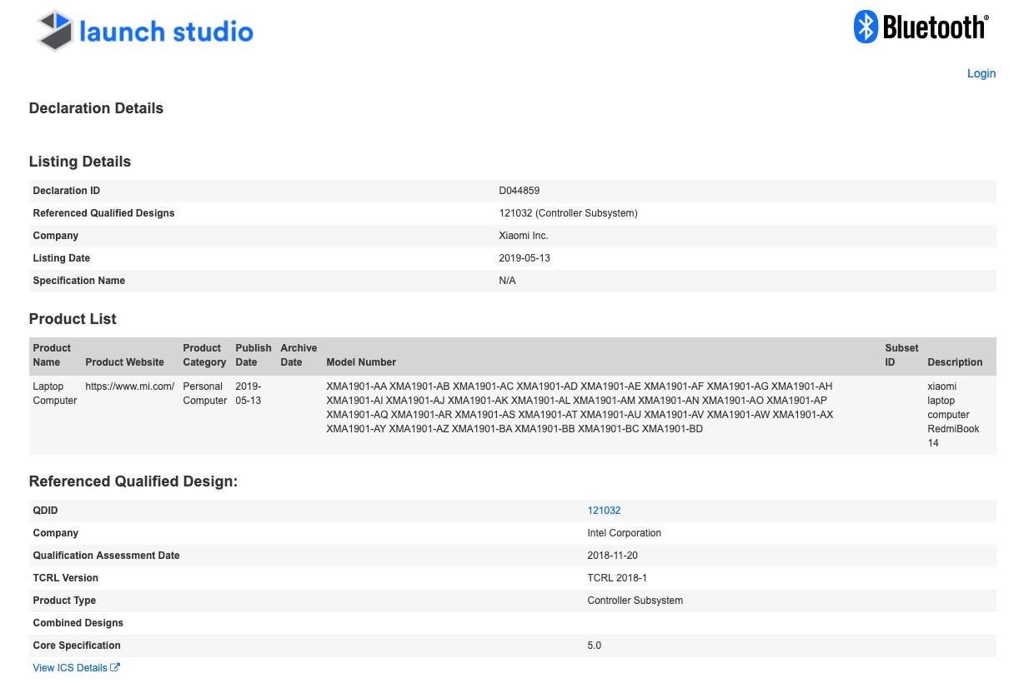Click the Subset ID column header
1034x683 pixels.
click(901, 355)
